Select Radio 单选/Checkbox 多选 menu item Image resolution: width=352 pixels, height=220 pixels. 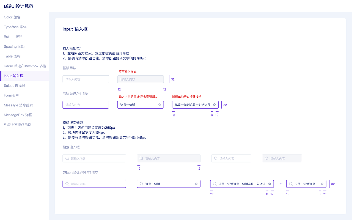click(x=24, y=66)
